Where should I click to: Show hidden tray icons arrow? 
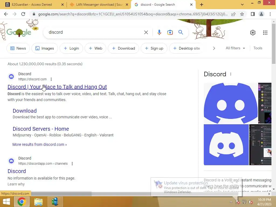click(231, 202)
